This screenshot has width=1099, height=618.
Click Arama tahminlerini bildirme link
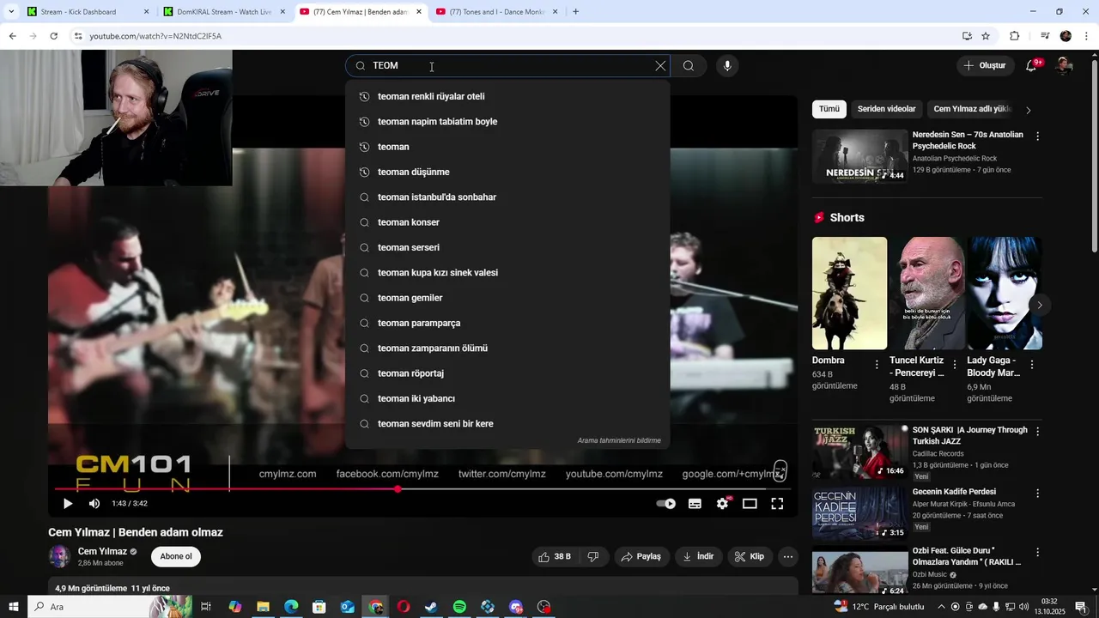619,440
